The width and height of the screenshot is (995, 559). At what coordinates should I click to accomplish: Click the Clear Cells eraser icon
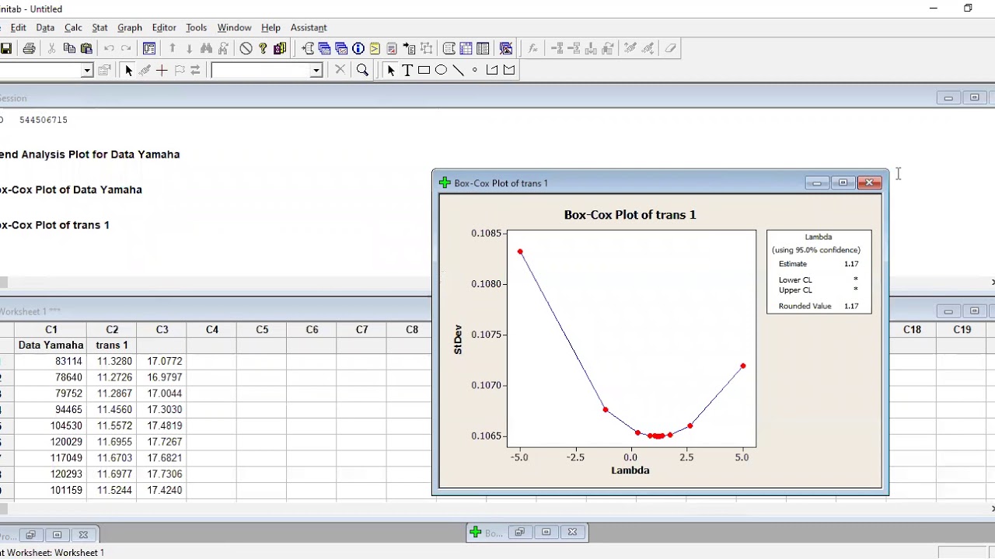click(x=670, y=48)
